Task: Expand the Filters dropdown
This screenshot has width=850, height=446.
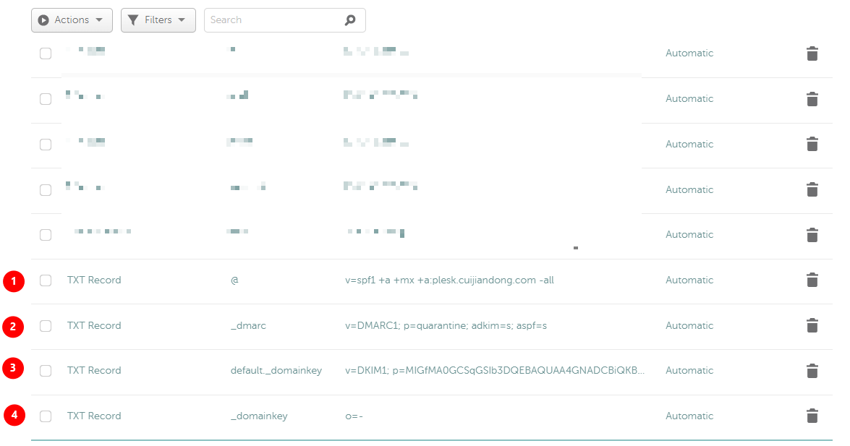Action: point(158,20)
